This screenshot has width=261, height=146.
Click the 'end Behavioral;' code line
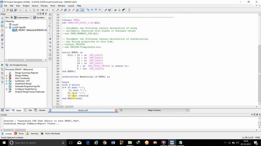72,98
